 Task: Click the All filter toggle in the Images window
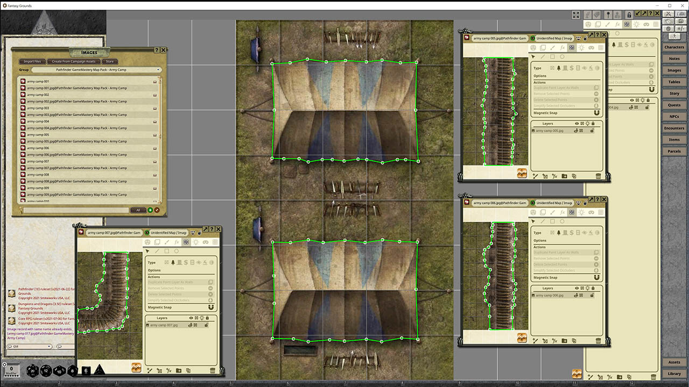138,210
